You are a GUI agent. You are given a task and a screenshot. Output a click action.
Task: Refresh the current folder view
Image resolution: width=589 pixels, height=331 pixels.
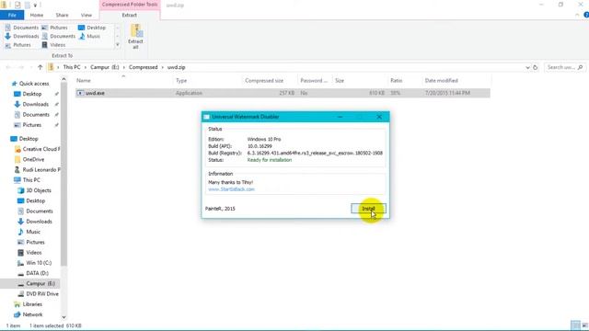(536, 67)
